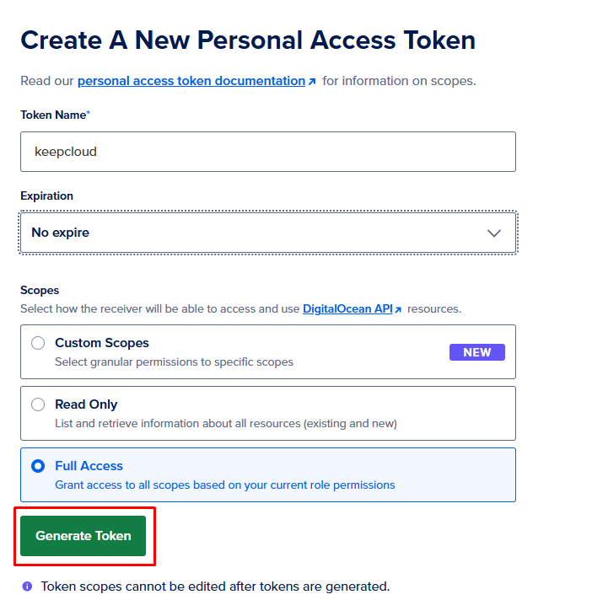Select the Full Access radio button

[x=38, y=466]
